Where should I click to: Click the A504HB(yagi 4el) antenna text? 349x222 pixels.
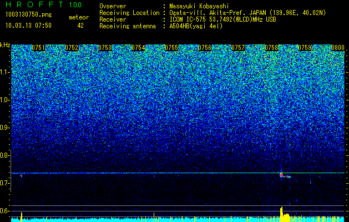coord(196,26)
